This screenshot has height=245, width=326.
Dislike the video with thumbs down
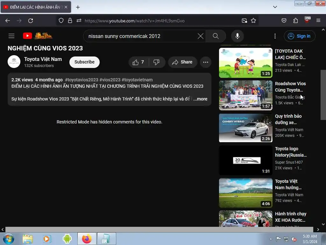(x=157, y=62)
